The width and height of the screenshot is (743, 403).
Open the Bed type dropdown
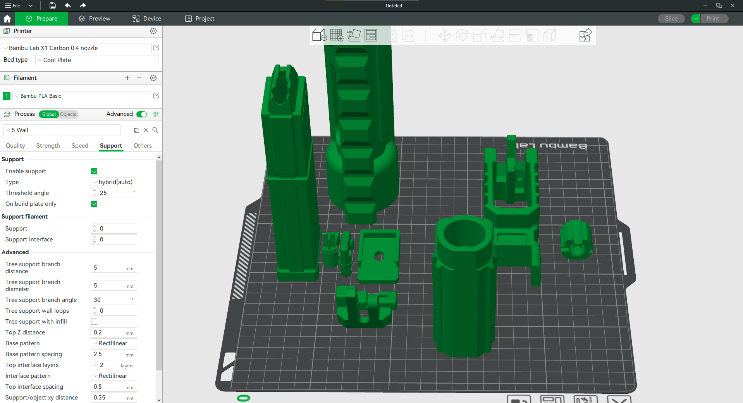click(97, 60)
